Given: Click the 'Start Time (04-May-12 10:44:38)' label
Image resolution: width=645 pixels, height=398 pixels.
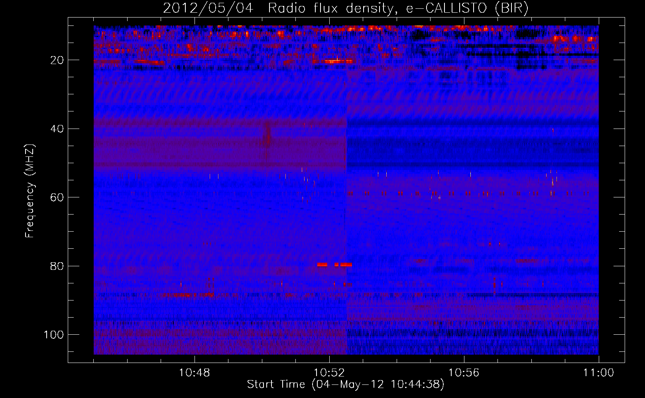Looking at the screenshot, I should 346,384.
